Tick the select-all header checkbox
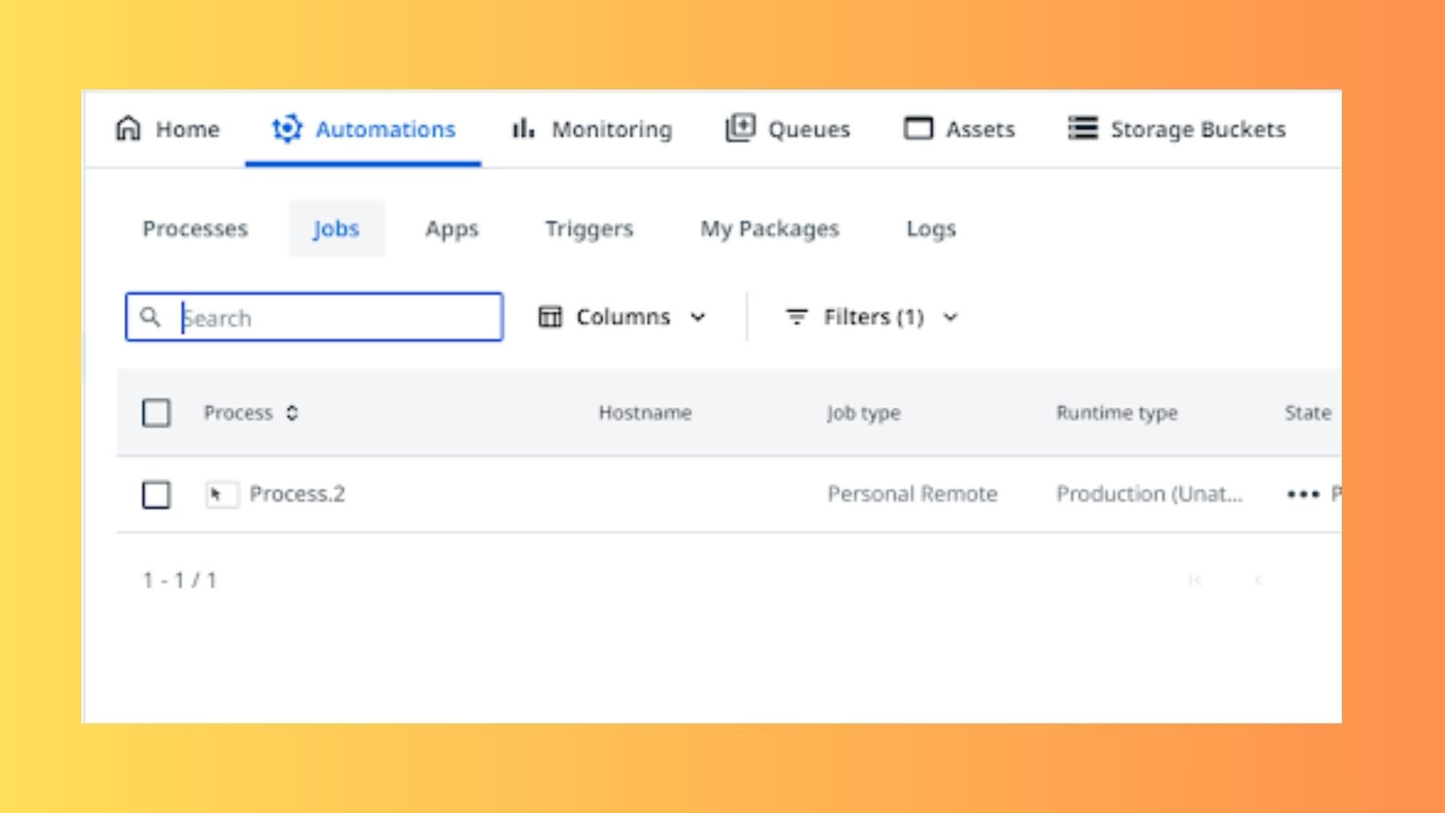Image resolution: width=1445 pixels, height=813 pixels. [156, 413]
